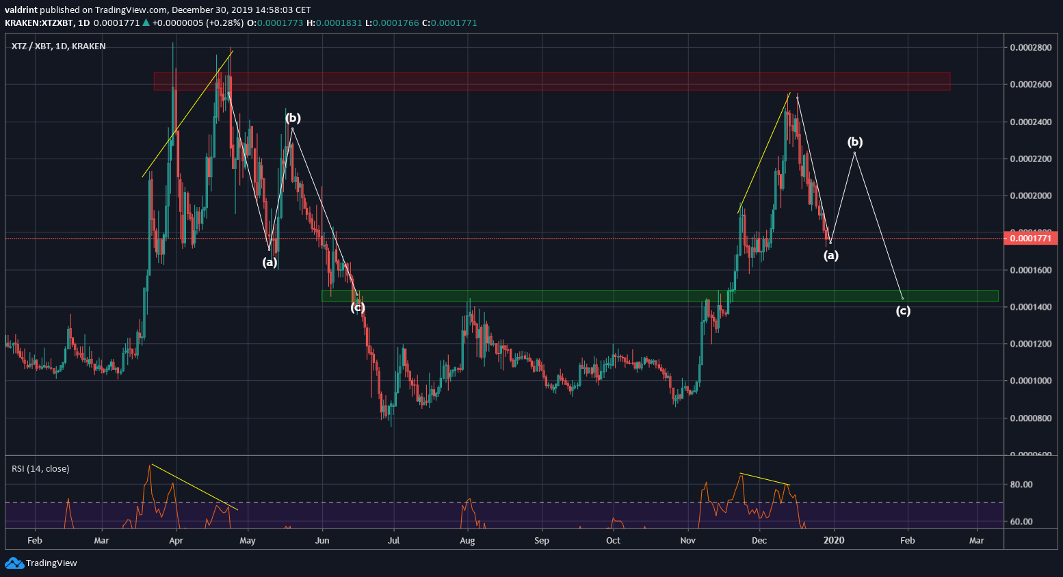Click the (b) wave label at the May peak
Image resolution: width=1063 pixels, height=577 pixels.
click(x=293, y=118)
